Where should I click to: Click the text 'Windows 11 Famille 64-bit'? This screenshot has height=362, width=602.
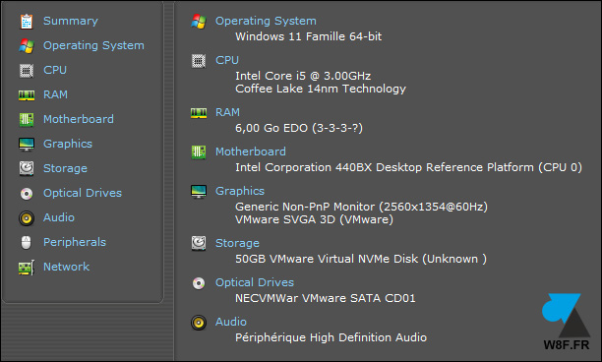click(x=308, y=36)
